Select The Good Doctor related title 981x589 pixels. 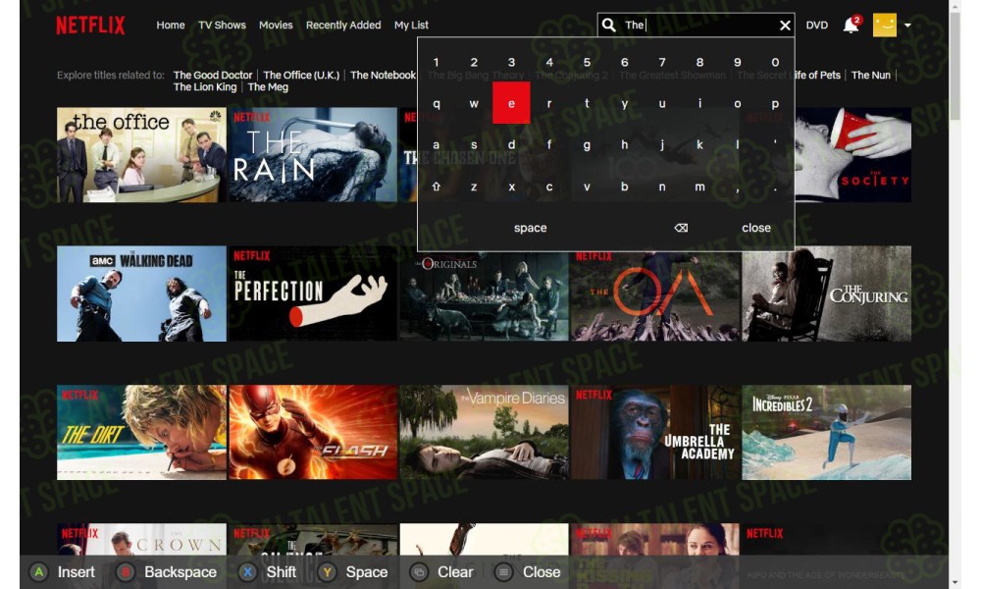click(213, 76)
